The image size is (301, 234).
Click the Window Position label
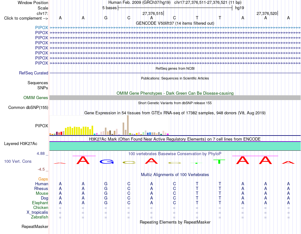(x=33, y=3)
